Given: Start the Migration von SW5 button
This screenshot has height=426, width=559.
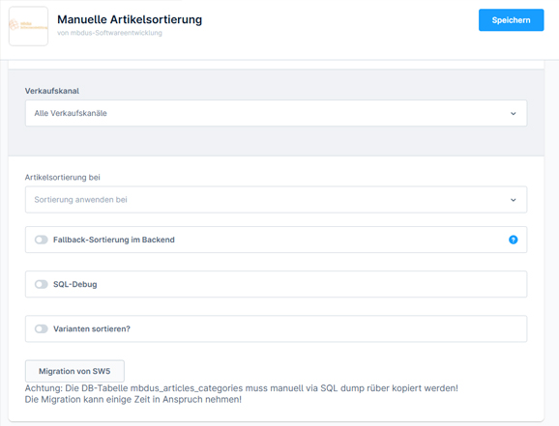Looking at the screenshot, I should pos(74,371).
